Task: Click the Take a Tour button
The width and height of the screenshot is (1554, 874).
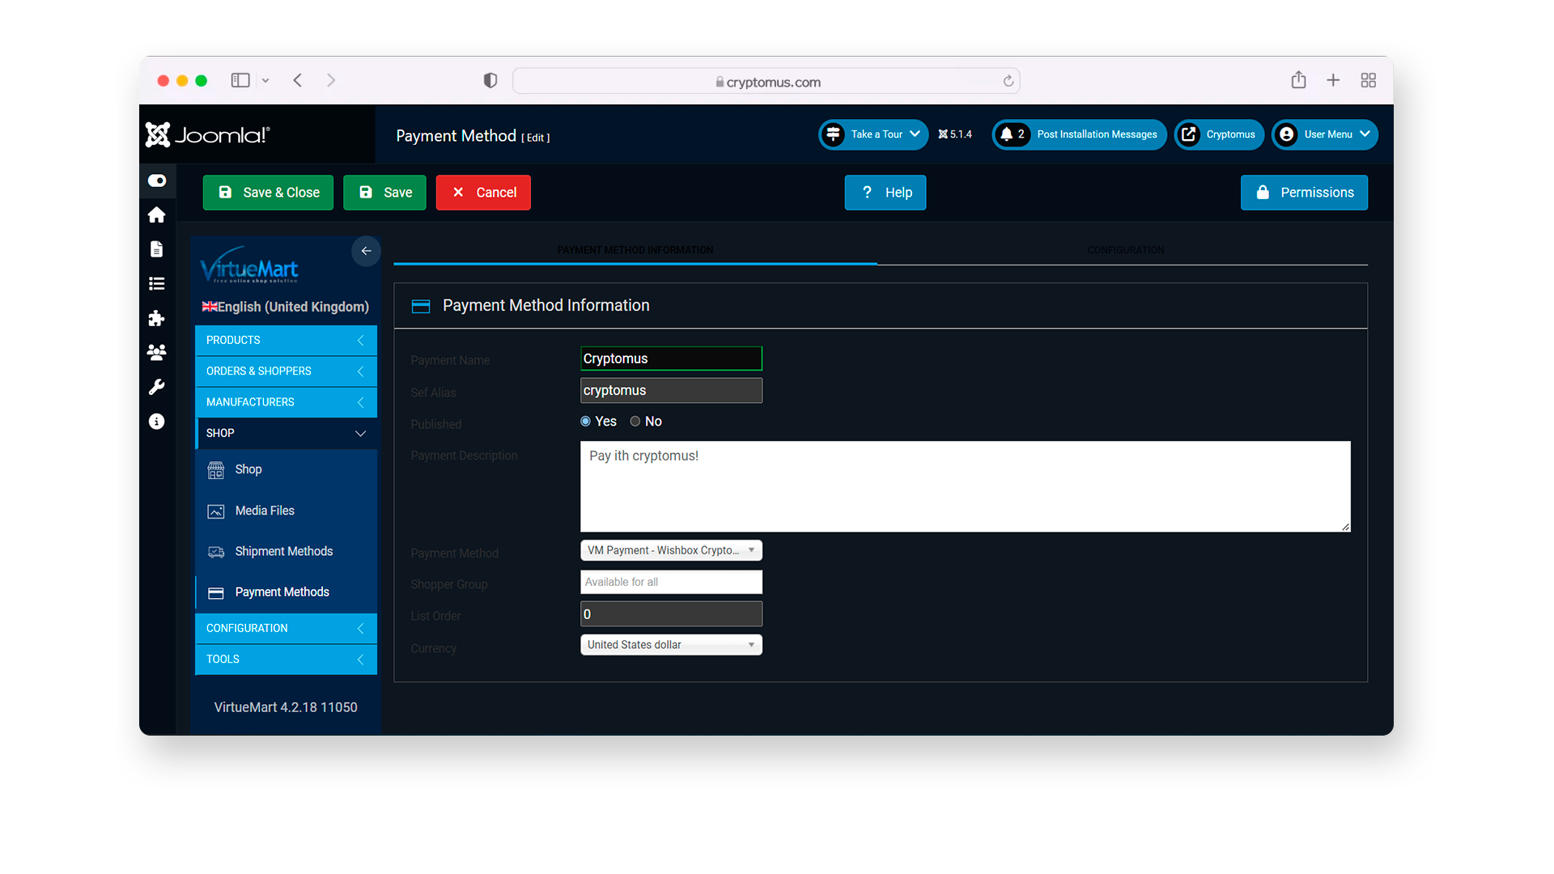Action: tap(874, 134)
